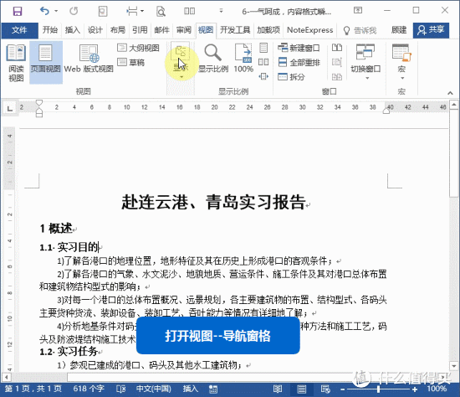Open the 文件 menu

[19, 30]
